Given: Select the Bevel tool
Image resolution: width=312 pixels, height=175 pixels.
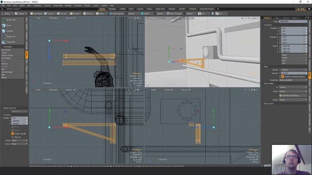Looking at the screenshot, I should [x=13, y=25].
